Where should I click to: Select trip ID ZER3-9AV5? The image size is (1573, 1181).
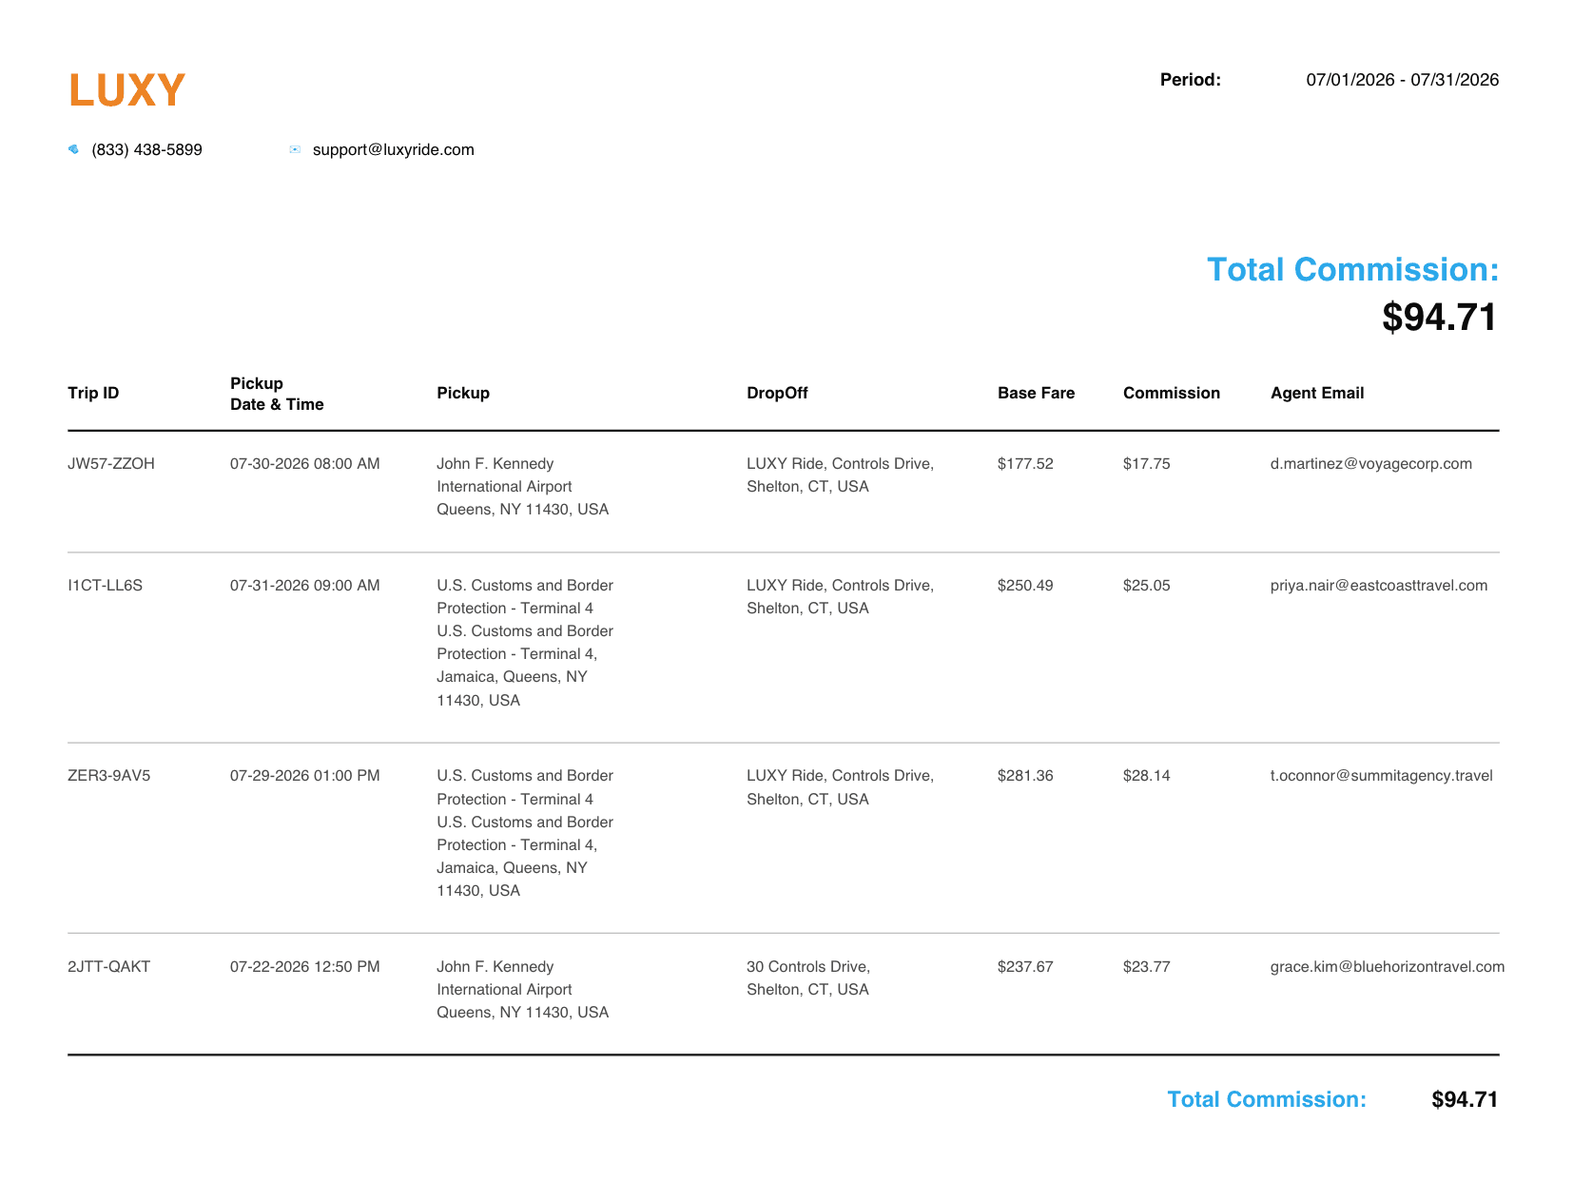tap(108, 775)
